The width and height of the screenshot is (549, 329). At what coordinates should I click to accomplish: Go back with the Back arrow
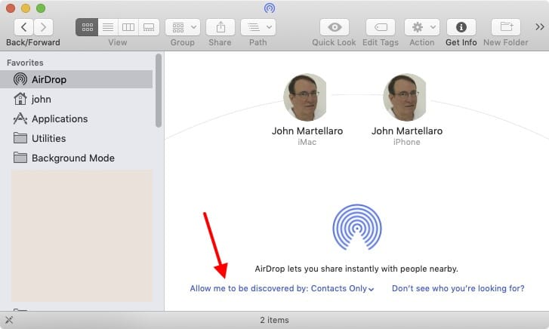tap(24, 27)
